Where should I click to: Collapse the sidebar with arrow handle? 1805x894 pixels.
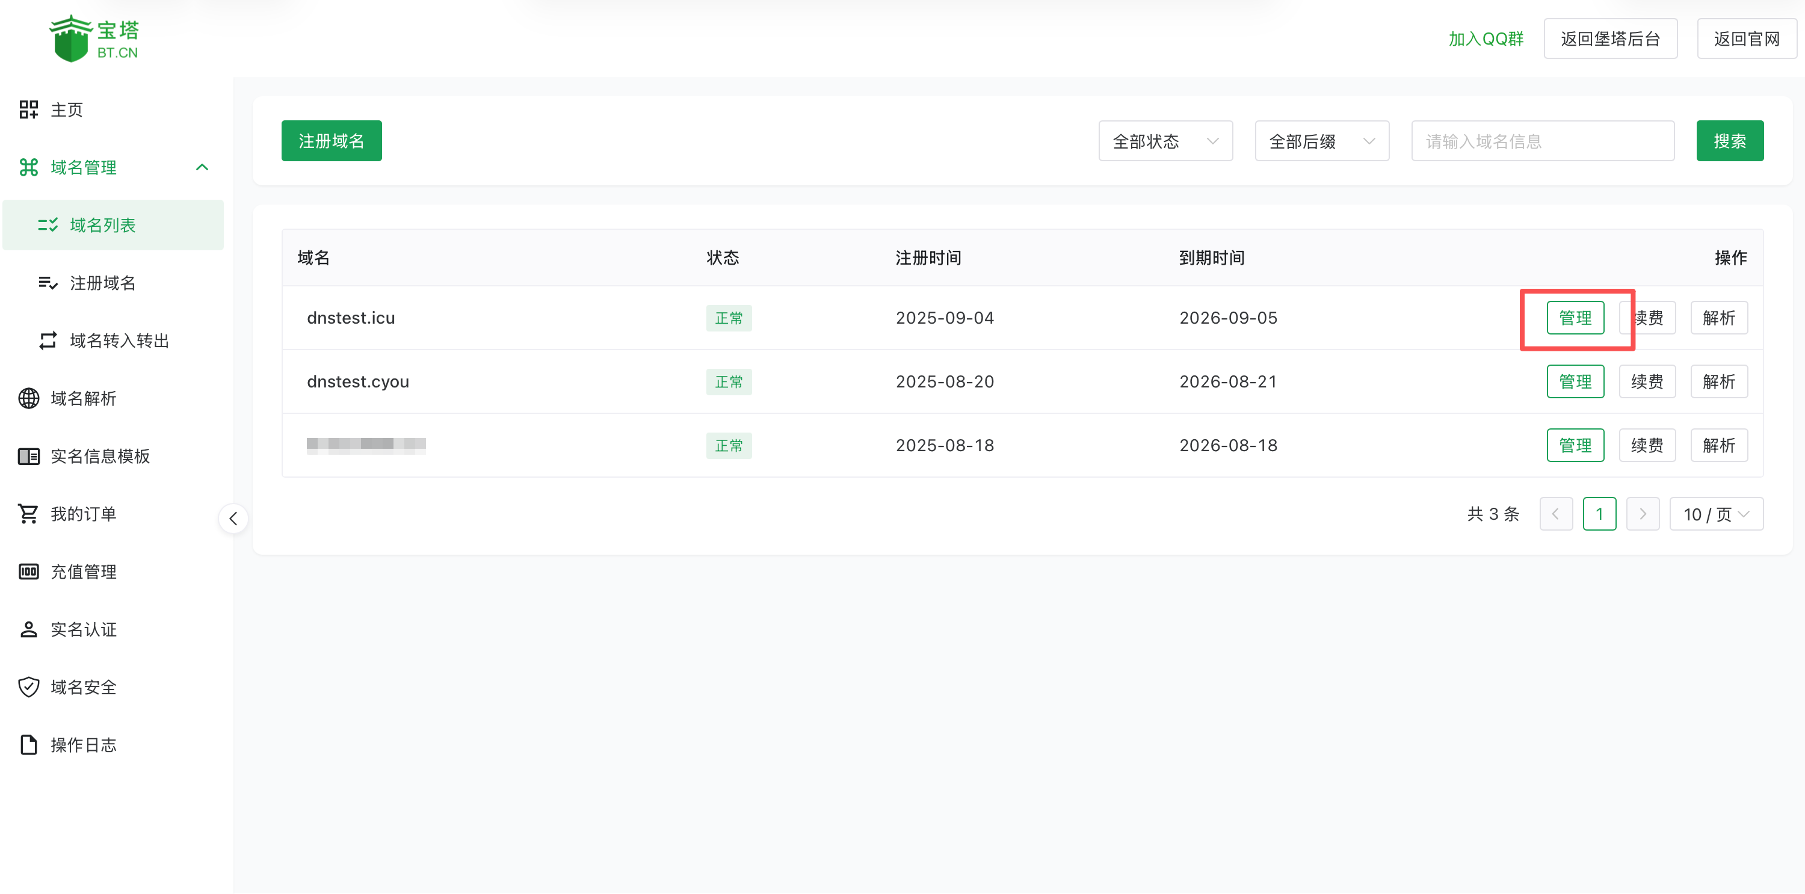pyautogui.click(x=233, y=519)
